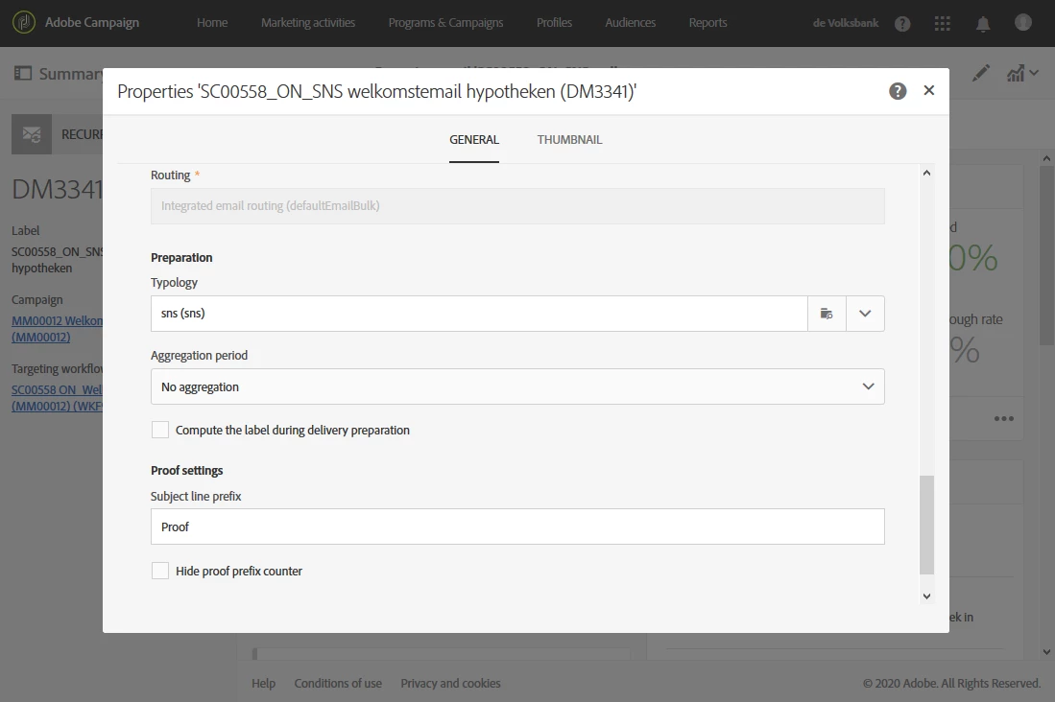
Task: Open Programs & Campaigns menu
Action: (445, 23)
